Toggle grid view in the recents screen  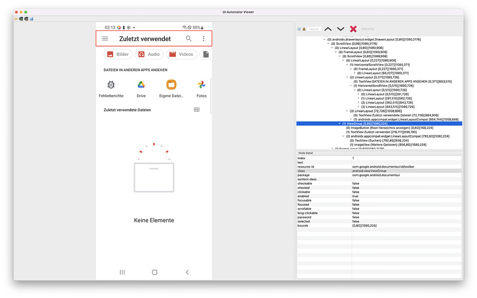coord(197,109)
